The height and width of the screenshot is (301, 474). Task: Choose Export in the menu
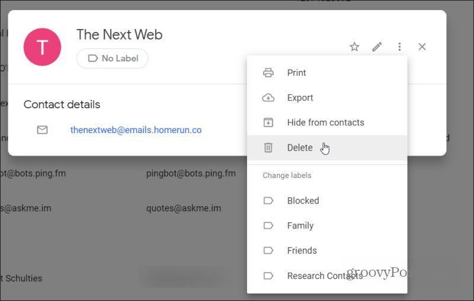pos(327,98)
